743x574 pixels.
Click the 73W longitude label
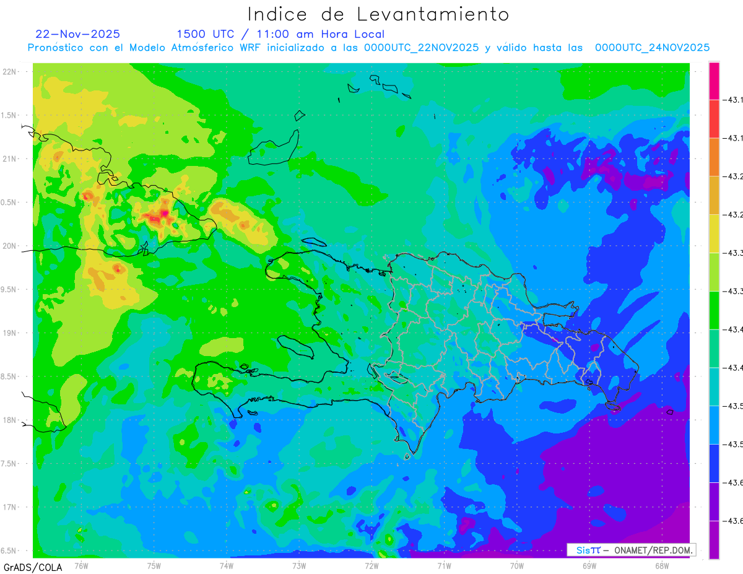[298, 565]
